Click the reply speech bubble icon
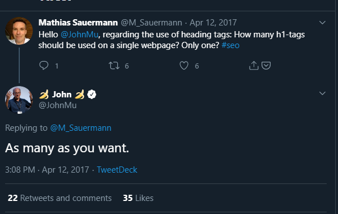 pos(44,65)
